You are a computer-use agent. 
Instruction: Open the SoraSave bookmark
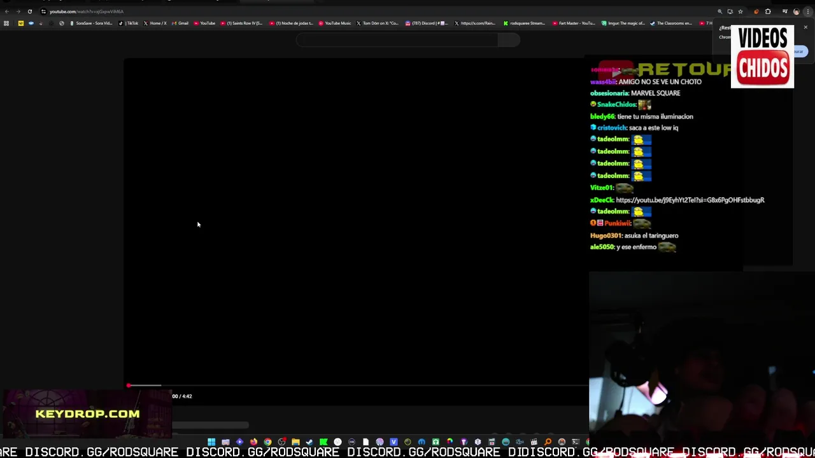(91, 24)
